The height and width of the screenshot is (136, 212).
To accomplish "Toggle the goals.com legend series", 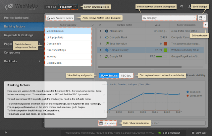I will click(x=193, y=92).
